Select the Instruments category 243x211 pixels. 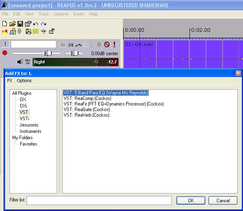click(31, 131)
